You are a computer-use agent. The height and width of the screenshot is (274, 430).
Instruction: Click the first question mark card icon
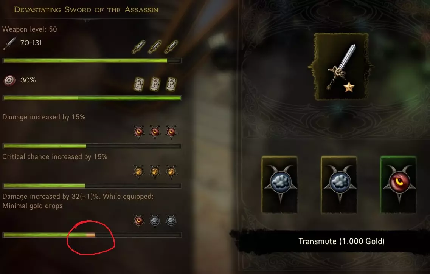[x=139, y=84]
